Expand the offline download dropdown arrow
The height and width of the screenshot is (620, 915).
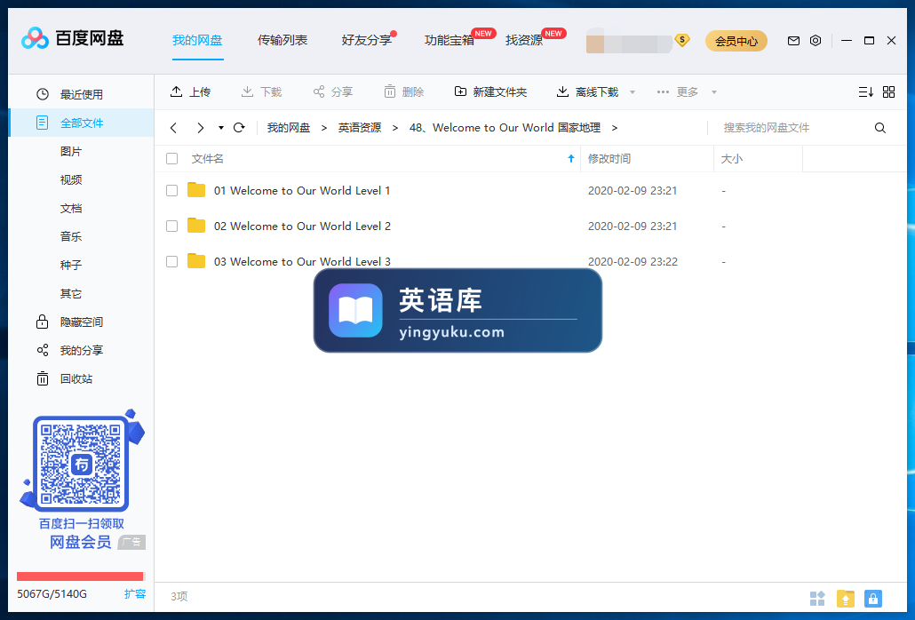tap(633, 92)
